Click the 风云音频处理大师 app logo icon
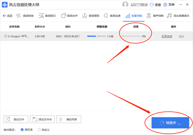Image resolution: width=193 pixels, height=135 pixels. point(5,5)
